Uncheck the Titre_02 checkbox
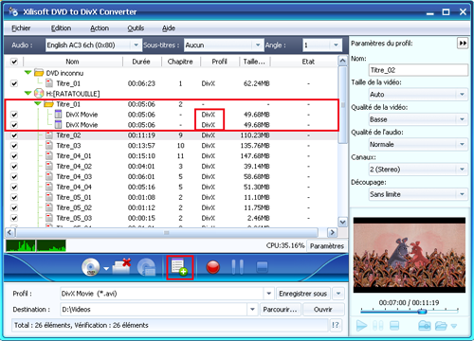 14,135
